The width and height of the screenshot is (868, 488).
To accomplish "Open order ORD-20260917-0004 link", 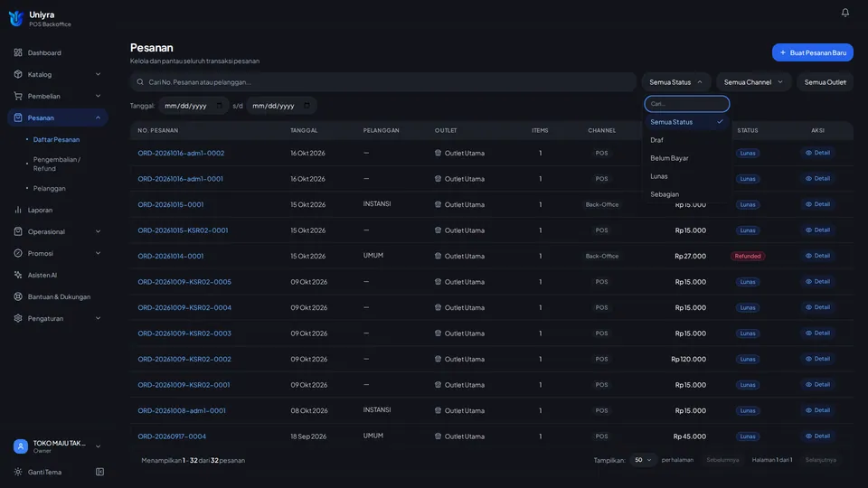I will [172, 436].
